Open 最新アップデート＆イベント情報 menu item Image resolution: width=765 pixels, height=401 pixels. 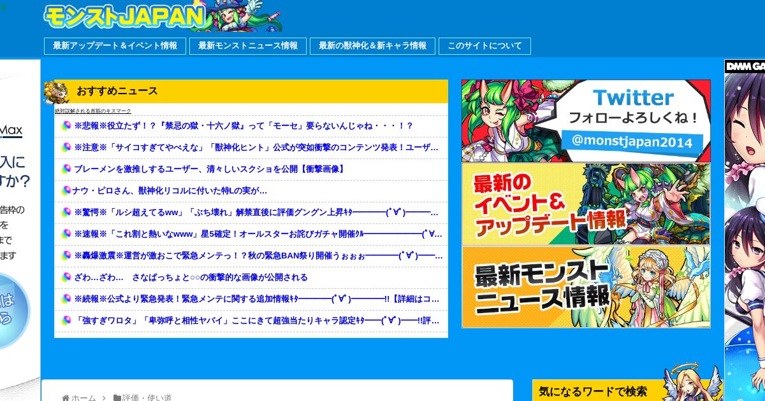(x=115, y=46)
